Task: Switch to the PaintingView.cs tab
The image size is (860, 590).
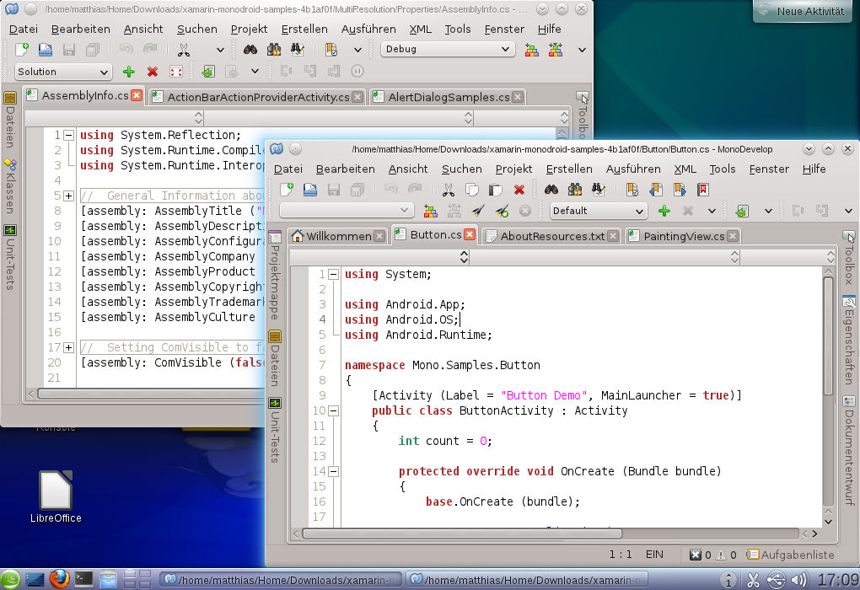Action: click(683, 236)
